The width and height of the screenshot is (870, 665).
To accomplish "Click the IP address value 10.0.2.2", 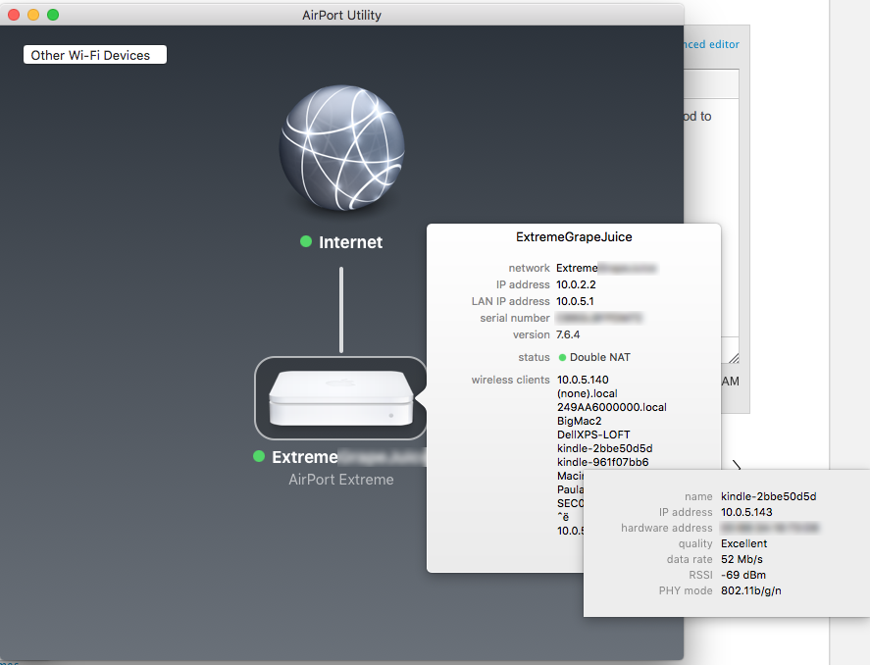I will 576,284.
